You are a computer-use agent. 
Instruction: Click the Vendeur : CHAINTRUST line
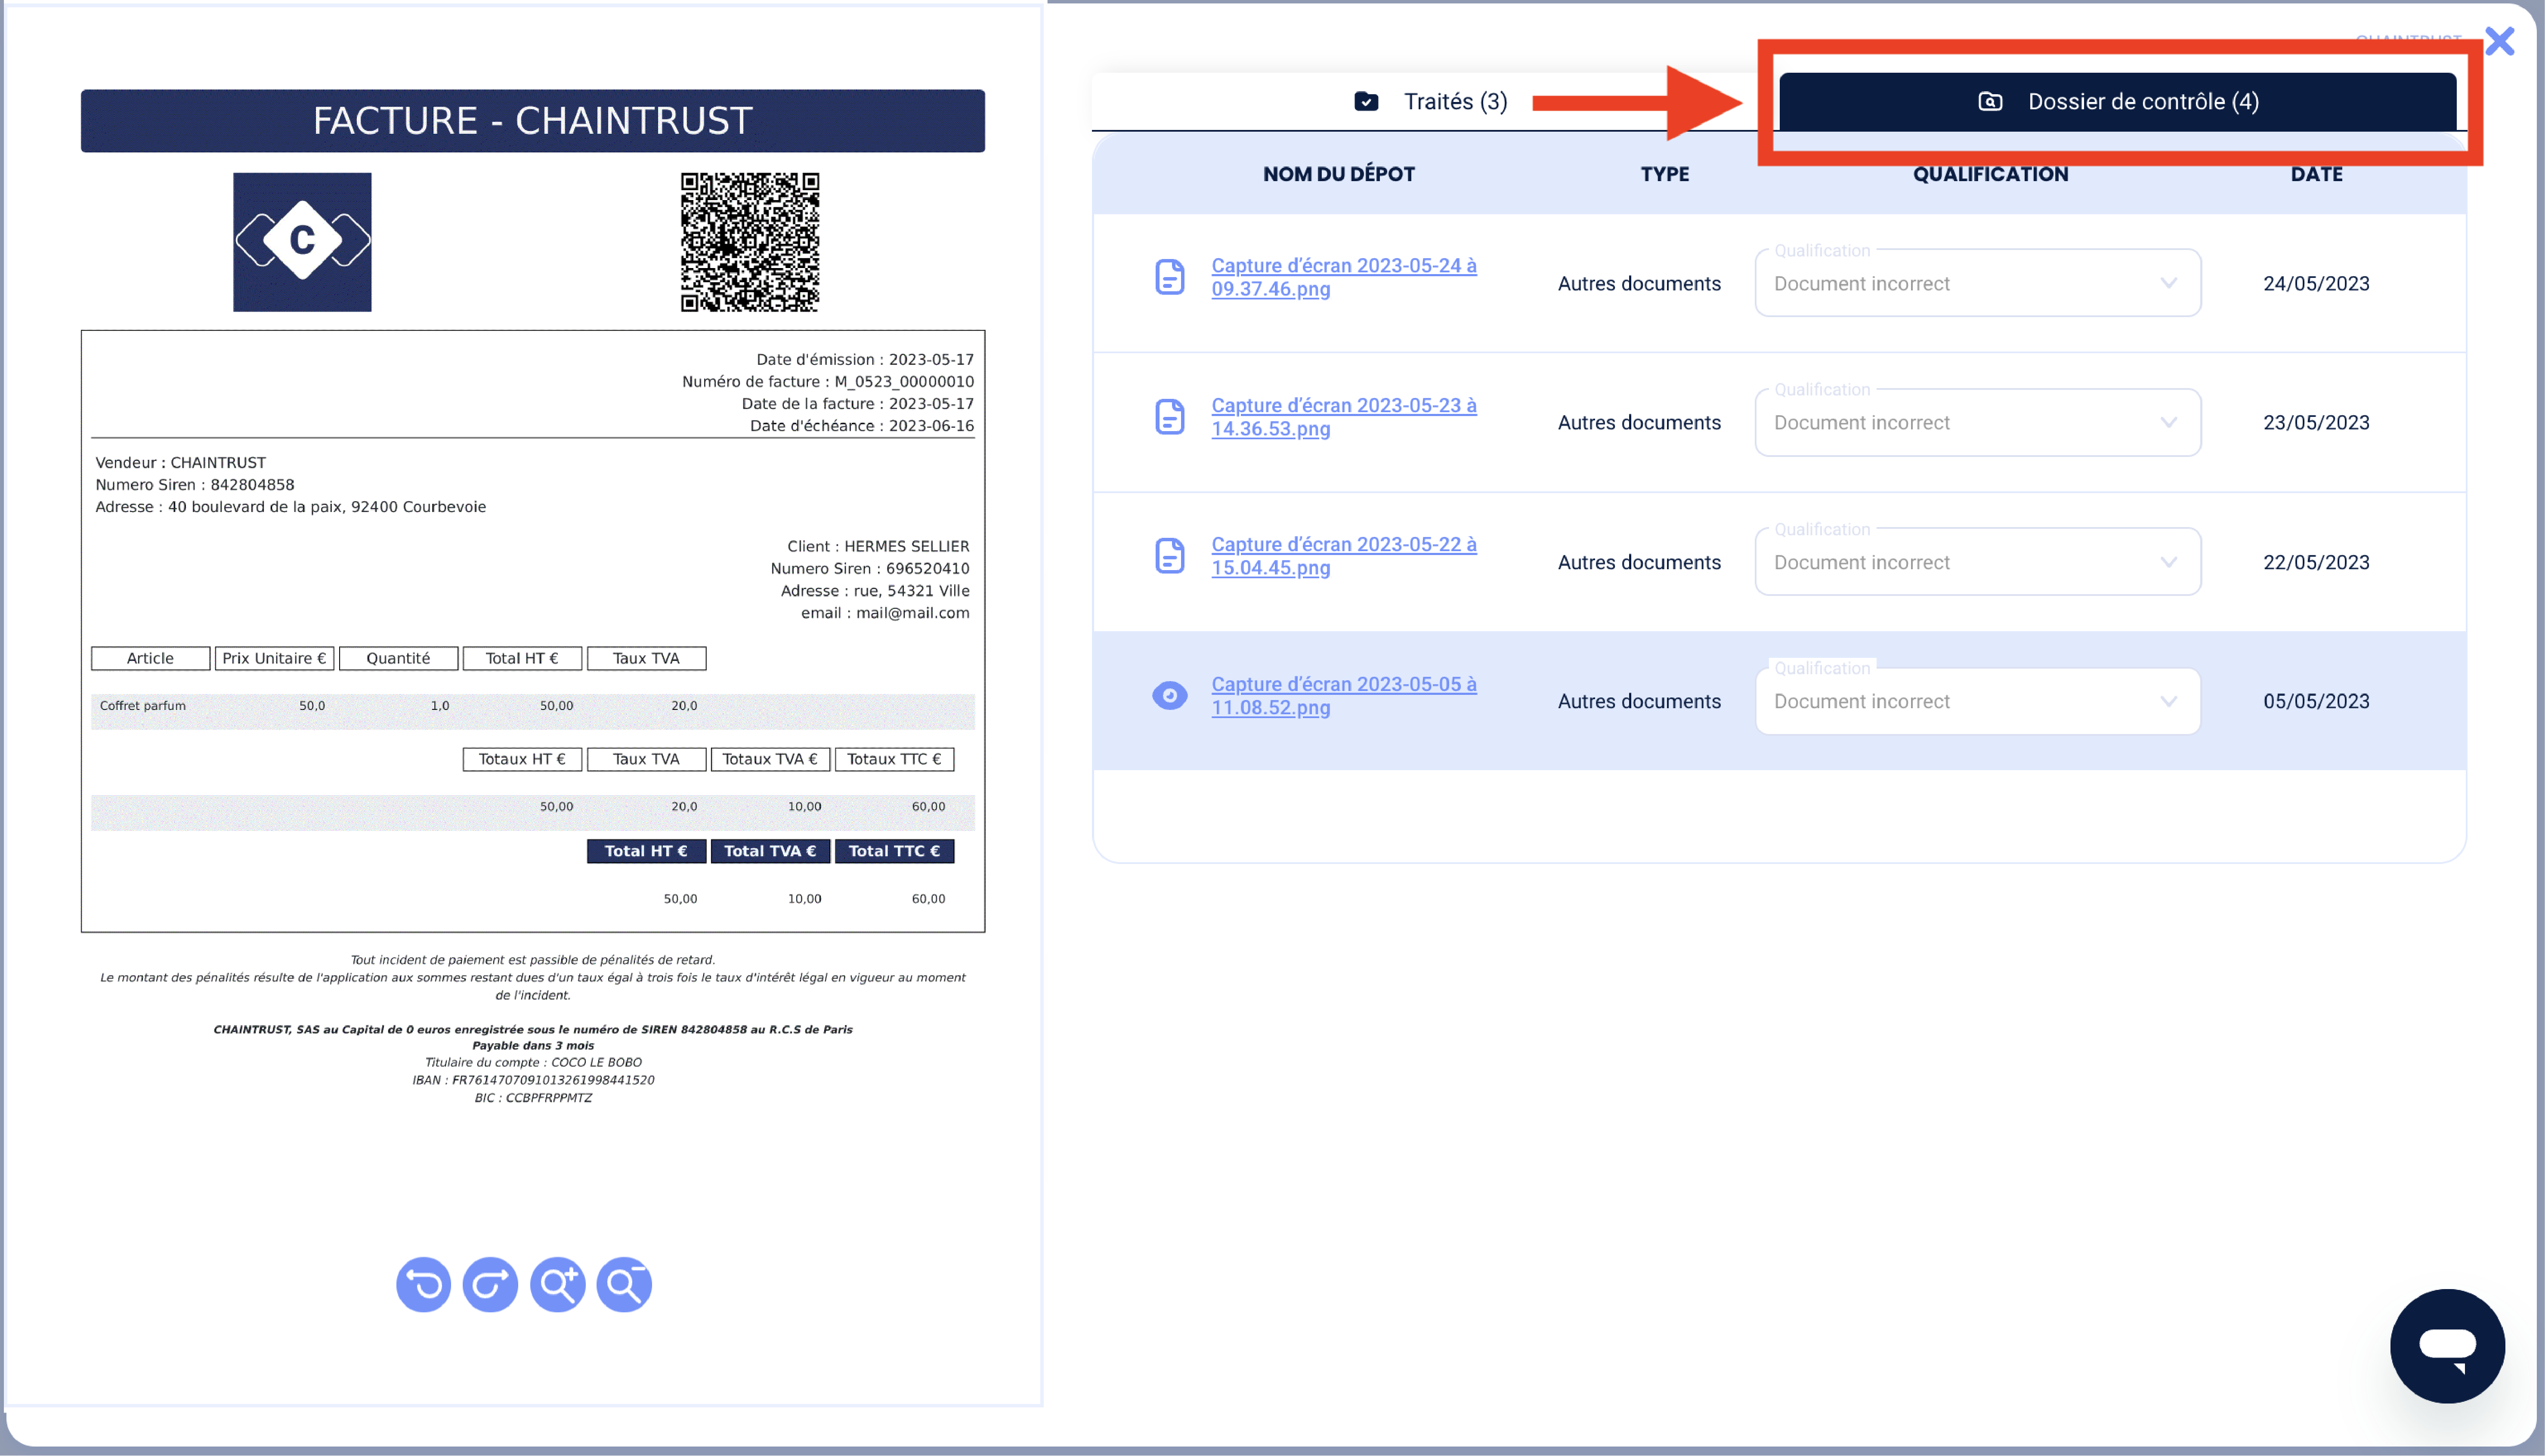pos(181,462)
